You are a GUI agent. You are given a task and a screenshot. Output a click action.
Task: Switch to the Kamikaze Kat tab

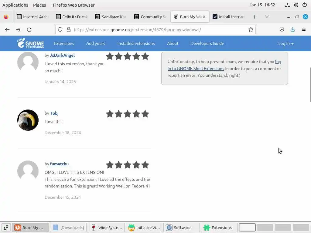[111, 17]
